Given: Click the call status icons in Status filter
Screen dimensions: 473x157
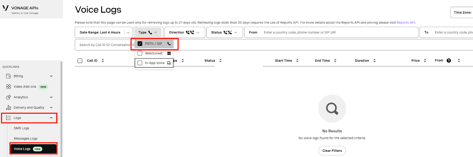Looking at the screenshot, I should click(228, 32).
